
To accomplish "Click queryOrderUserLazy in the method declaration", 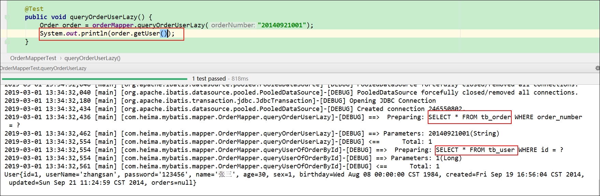I will (x=103, y=17).
